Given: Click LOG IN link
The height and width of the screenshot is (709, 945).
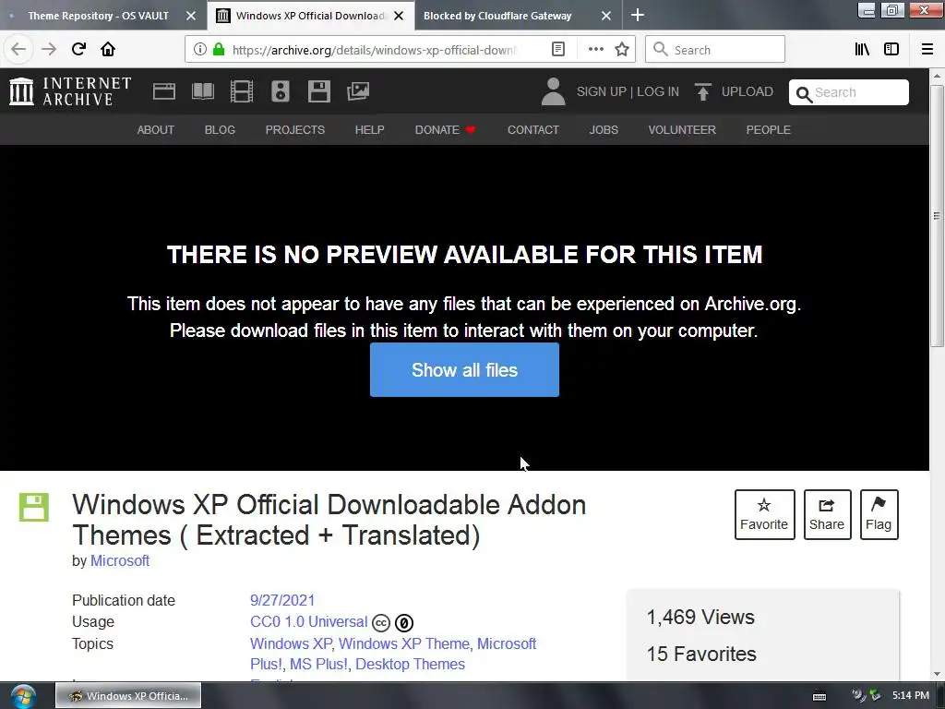Looking at the screenshot, I should [x=657, y=91].
